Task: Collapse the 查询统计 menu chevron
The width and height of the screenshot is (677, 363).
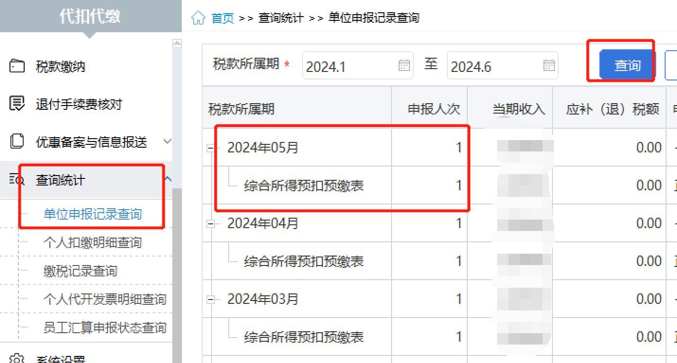Action: click(x=168, y=179)
